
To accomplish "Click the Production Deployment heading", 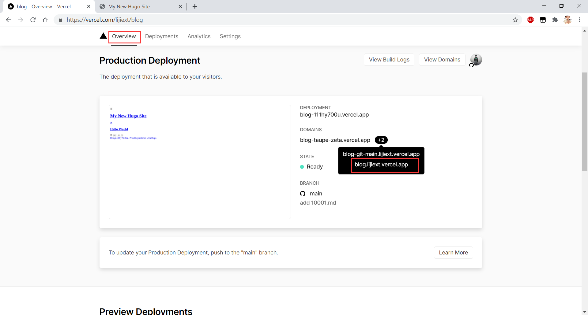I will (x=150, y=61).
